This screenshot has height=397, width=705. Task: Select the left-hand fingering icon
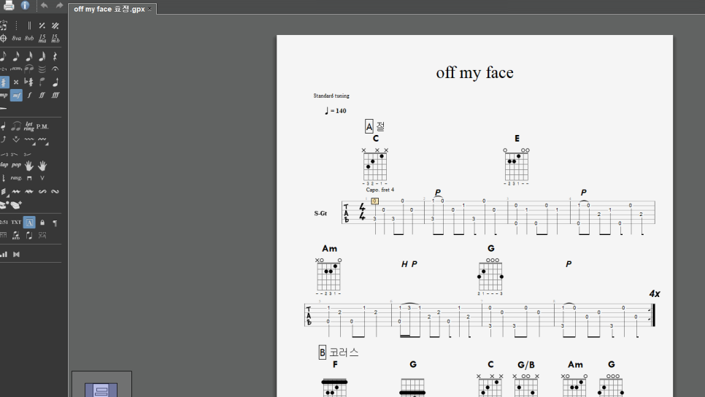point(29,166)
